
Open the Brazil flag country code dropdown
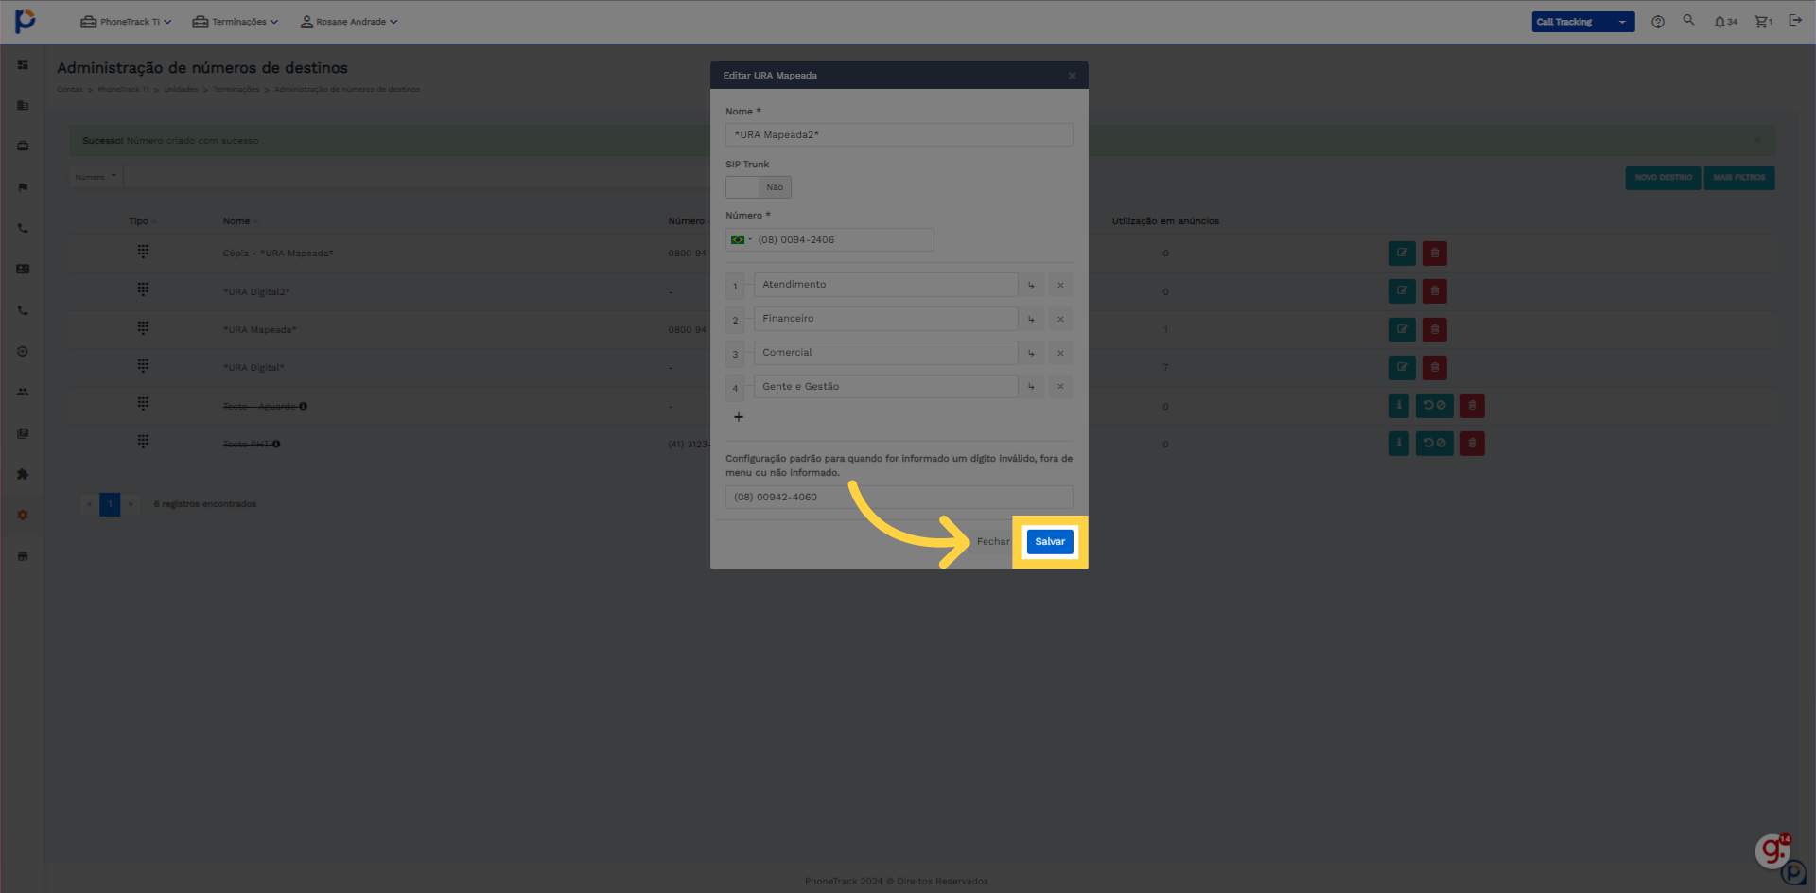pyautogui.click(x=741, y=240)
